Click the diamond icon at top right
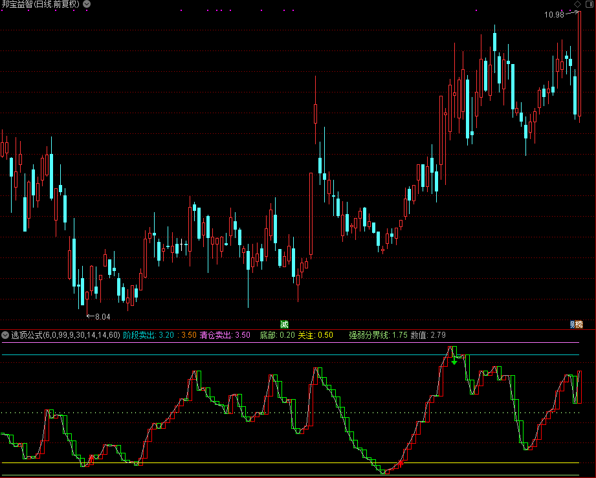The image size is (596, 478). 578,4
